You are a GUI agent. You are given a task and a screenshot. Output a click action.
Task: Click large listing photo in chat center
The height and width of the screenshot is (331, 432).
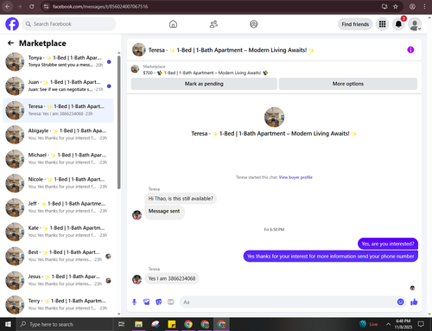[x=274, y=118]
